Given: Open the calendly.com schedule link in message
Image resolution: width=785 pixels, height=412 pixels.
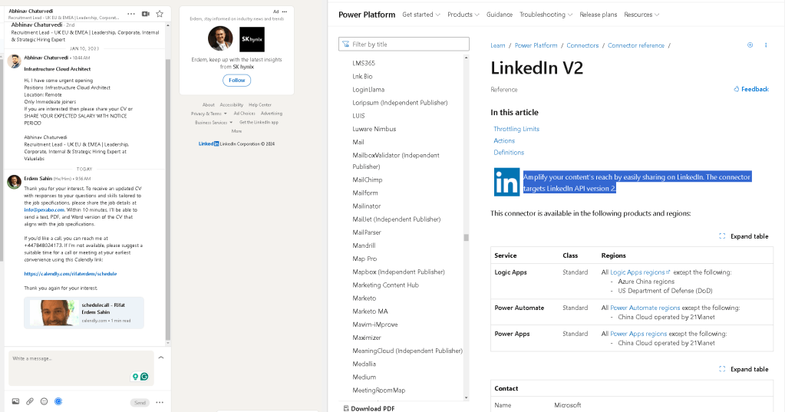Looking at the screenshot, I should [x=70, y=274].
